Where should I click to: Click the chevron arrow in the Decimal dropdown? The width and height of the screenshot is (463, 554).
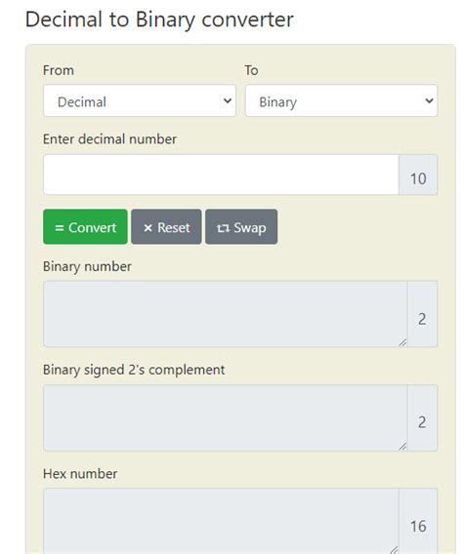point(228,100)
